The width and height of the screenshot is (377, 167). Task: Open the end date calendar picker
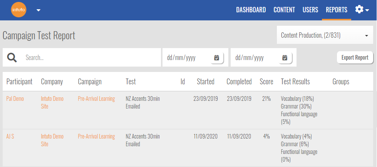click(x=285, y=58)
